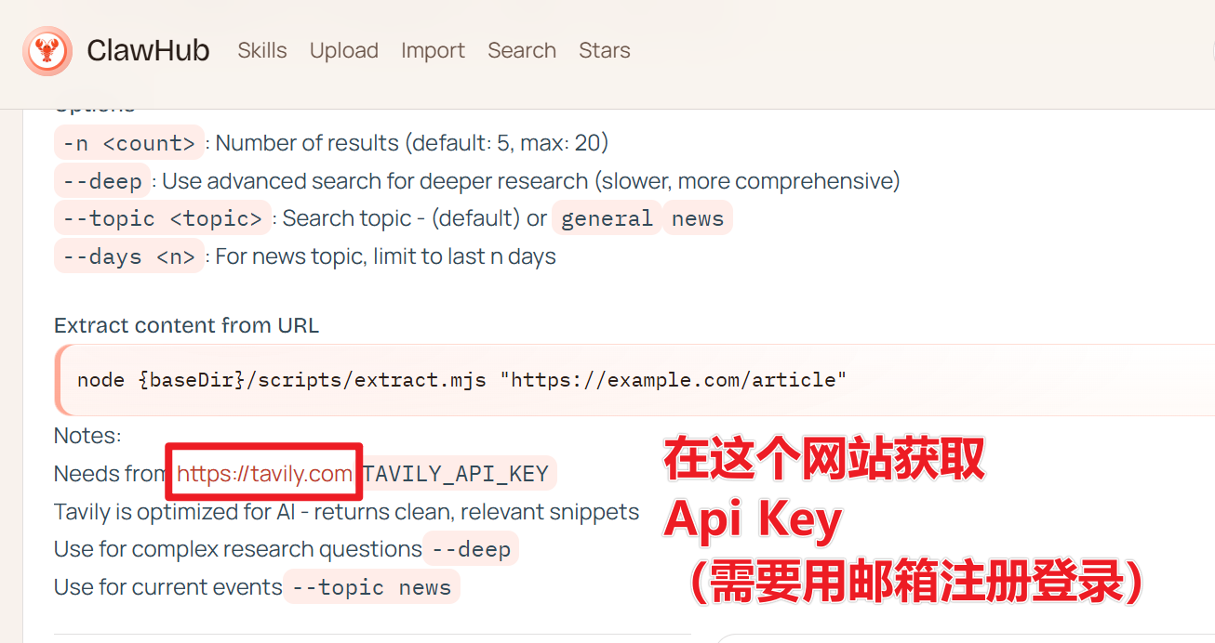Image resolution: width=1215 pixels, height=643 pixels.
Task: Follow the https://tavily.com link
Action: tap(264, 474)
